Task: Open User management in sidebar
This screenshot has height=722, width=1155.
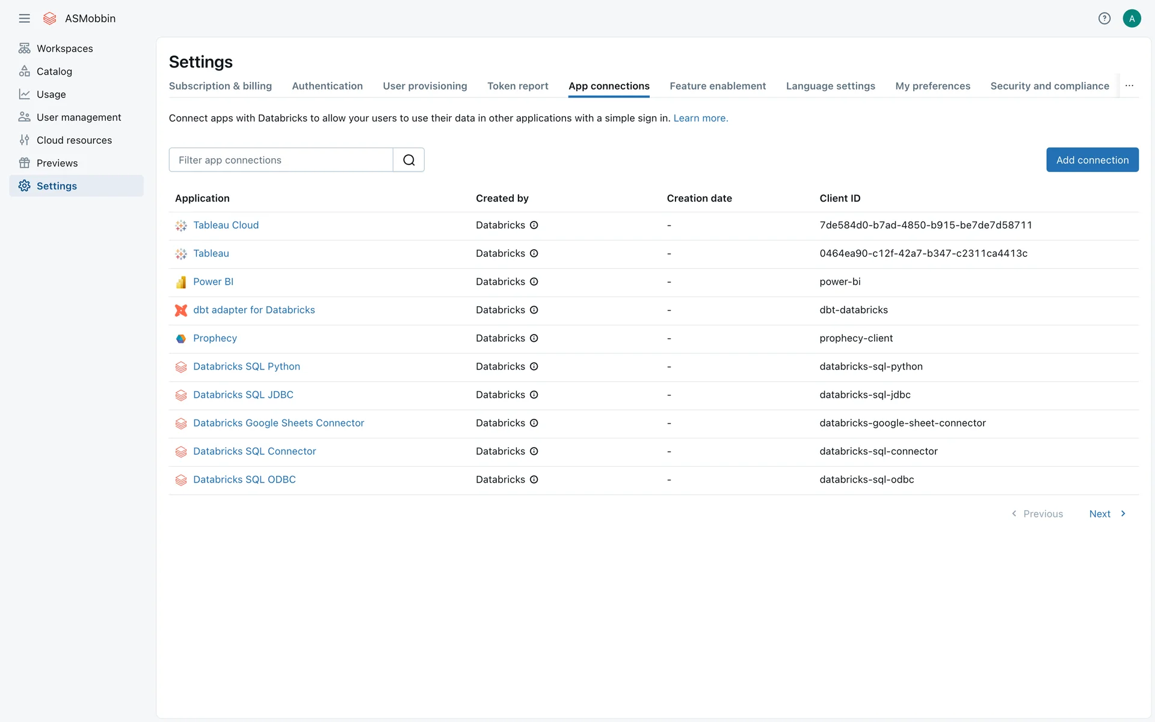Action: (79, 117)
